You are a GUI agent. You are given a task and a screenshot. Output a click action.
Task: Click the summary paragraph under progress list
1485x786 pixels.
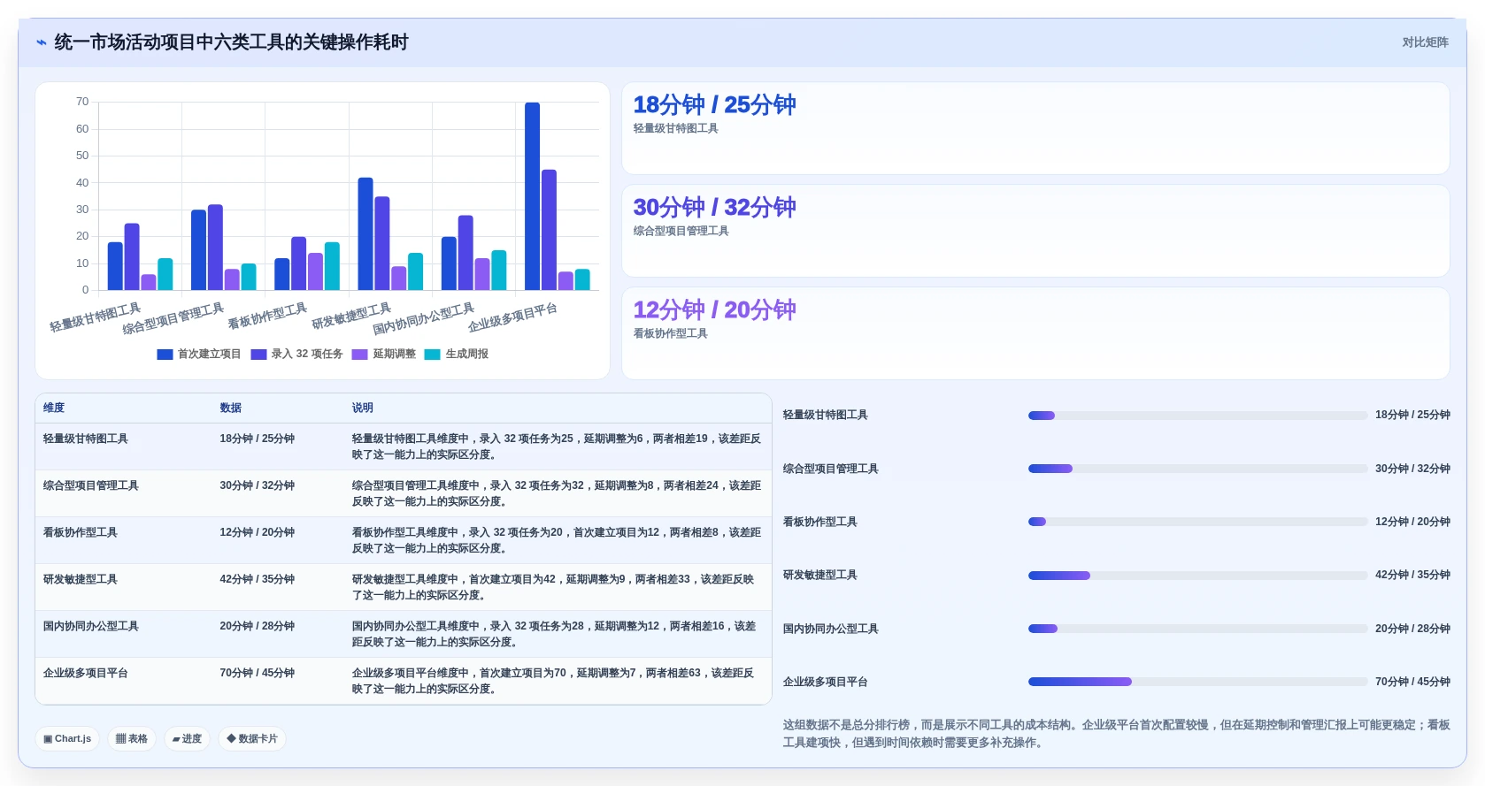click(1116, 734)
